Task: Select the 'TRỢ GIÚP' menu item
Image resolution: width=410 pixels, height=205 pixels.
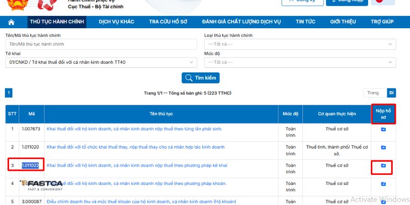Action: point(382,22)
